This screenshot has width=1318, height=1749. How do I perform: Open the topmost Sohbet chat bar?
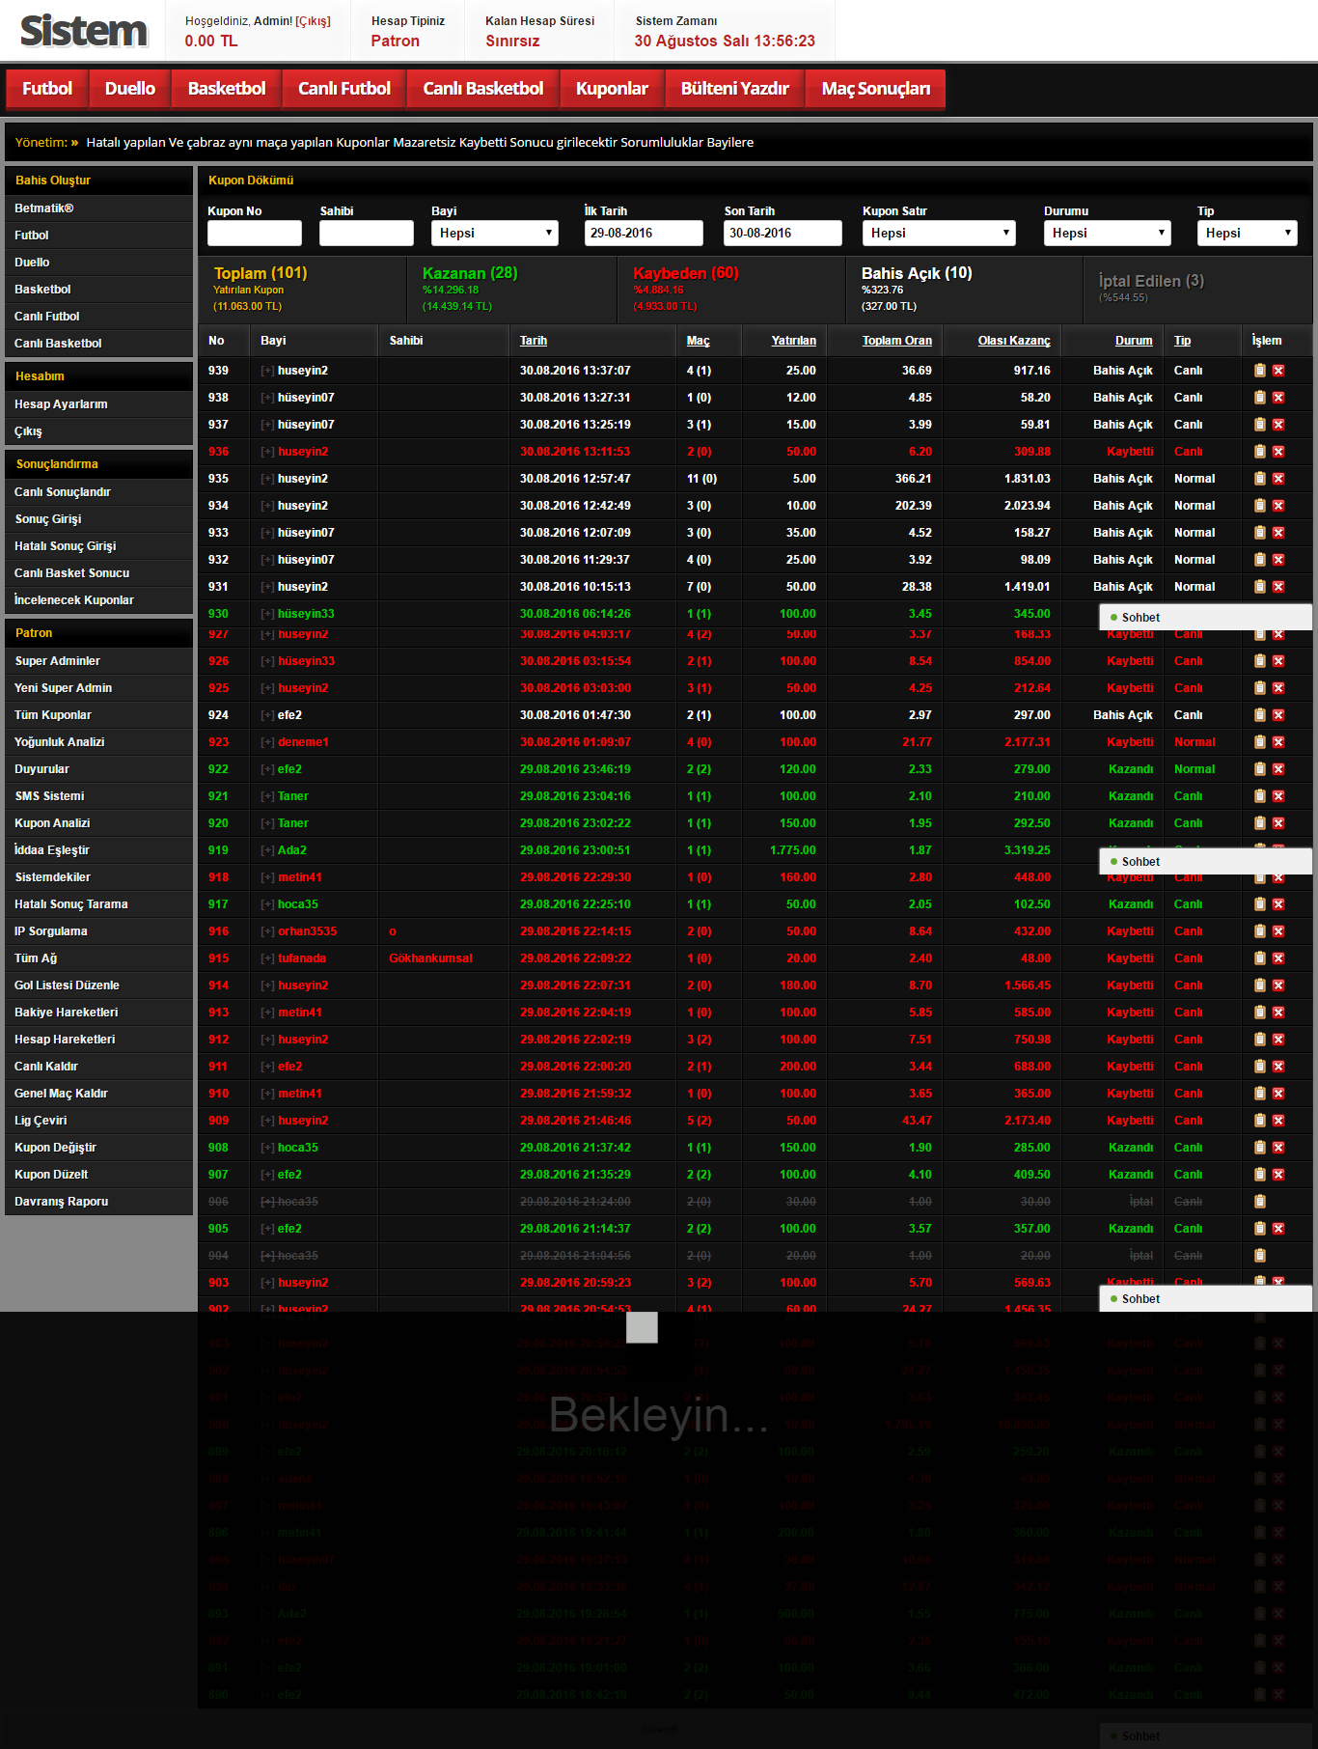(x=1205, y=618)
